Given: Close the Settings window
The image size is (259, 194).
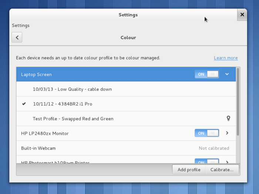Looking at the screenshot, I should pyautogui.click(x=242, y=15).
